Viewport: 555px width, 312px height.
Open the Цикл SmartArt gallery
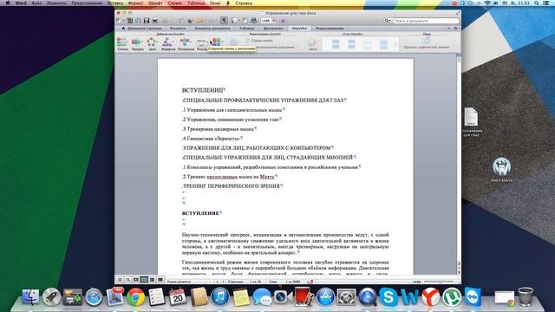[153, 44]
